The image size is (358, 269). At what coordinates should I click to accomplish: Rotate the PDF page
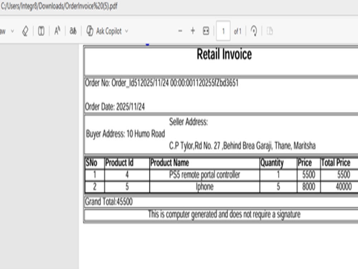pos(254,31)
